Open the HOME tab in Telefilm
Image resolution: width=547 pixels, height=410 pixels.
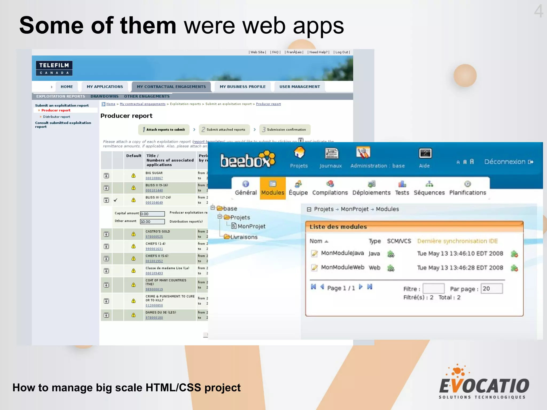tap(67, 87)
